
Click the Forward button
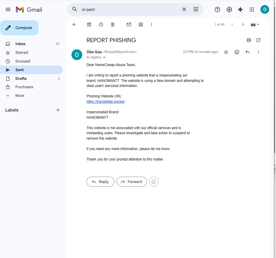[x=132, y=182]
